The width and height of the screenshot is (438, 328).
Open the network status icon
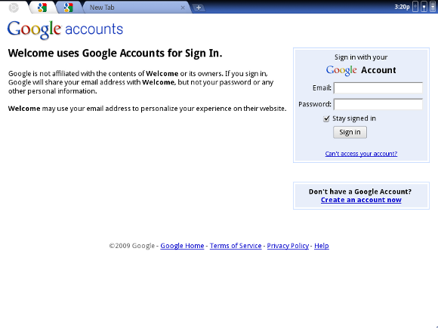click(424, 7)
